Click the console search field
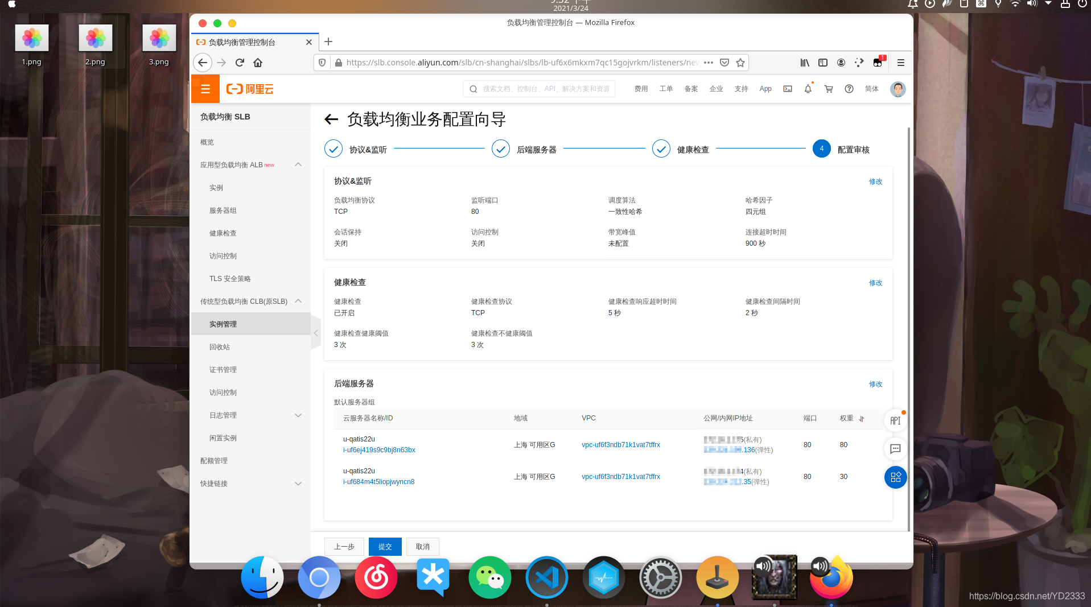Viewport: 1091px width, 607px height. click(540, 89)
